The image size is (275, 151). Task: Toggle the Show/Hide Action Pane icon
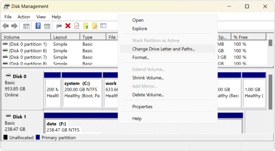tap(47, 26)
